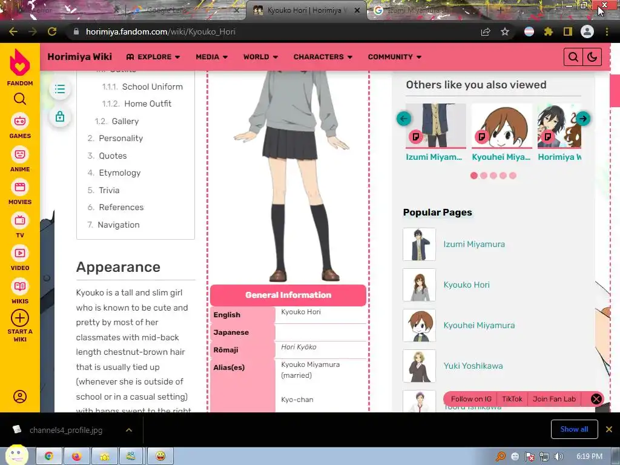The height and width of the screenshot is (465, 620).
Task: Click the TikTok button in the pink bar
Action: (512, 399)
